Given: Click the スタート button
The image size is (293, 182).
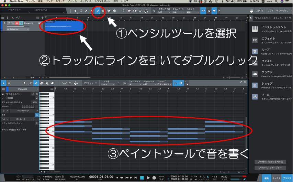Looking at the screenshot, I should pyautogui.click(x=260, y=11).
